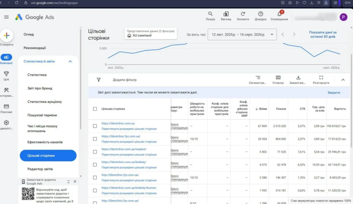Go to next date range arrow
Screen dimensions: 353x204
click(x=294, y=34)
